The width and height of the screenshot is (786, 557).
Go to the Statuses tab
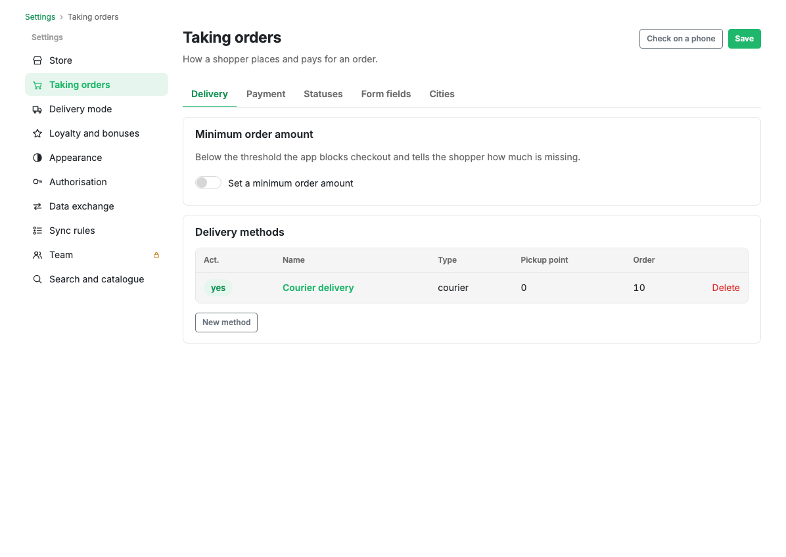[x=323, y=94]
